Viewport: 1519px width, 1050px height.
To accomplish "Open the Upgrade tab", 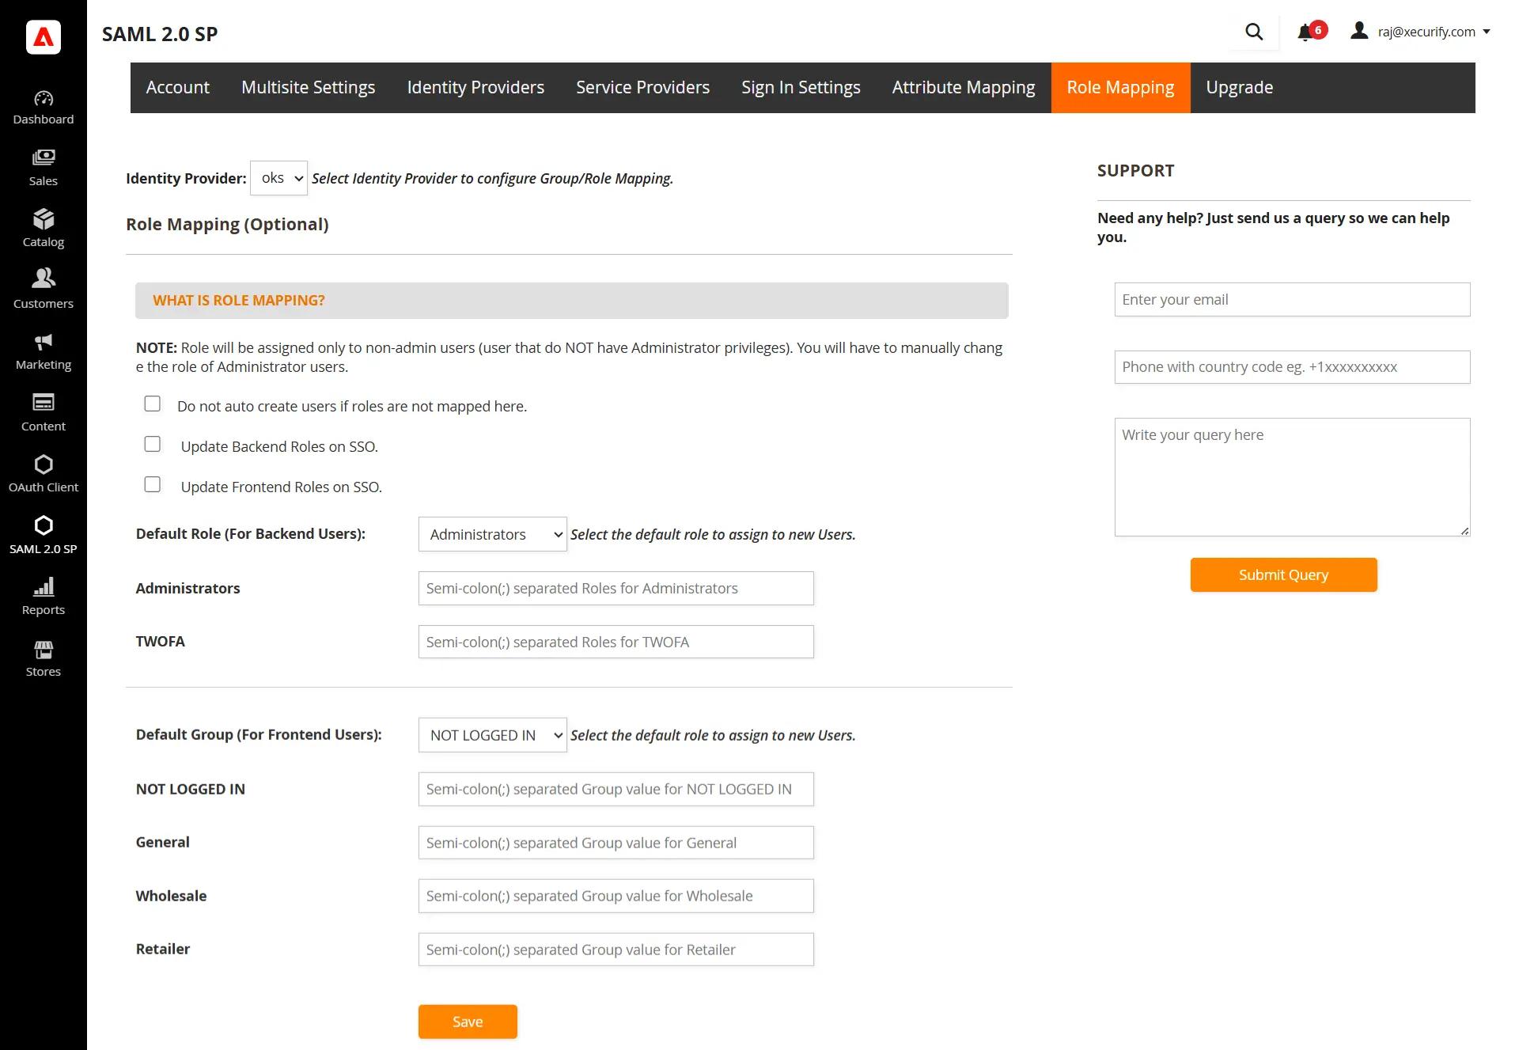I will click(x=1239, y=88).
